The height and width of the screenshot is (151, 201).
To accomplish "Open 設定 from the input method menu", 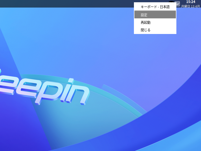I will (x=155, y=15).
